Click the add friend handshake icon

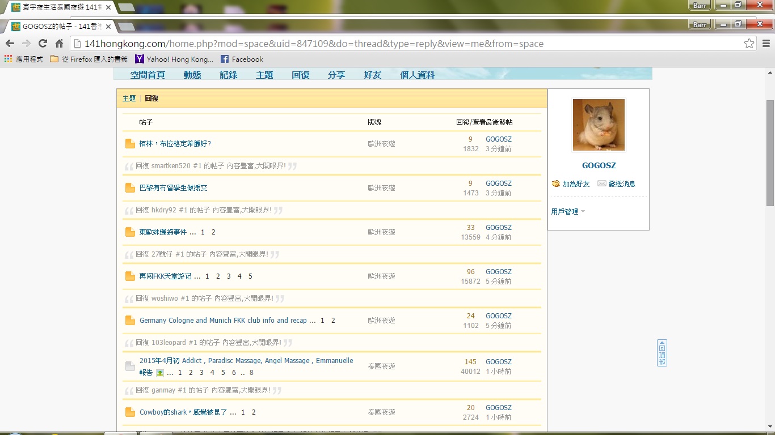click(556, 184)
